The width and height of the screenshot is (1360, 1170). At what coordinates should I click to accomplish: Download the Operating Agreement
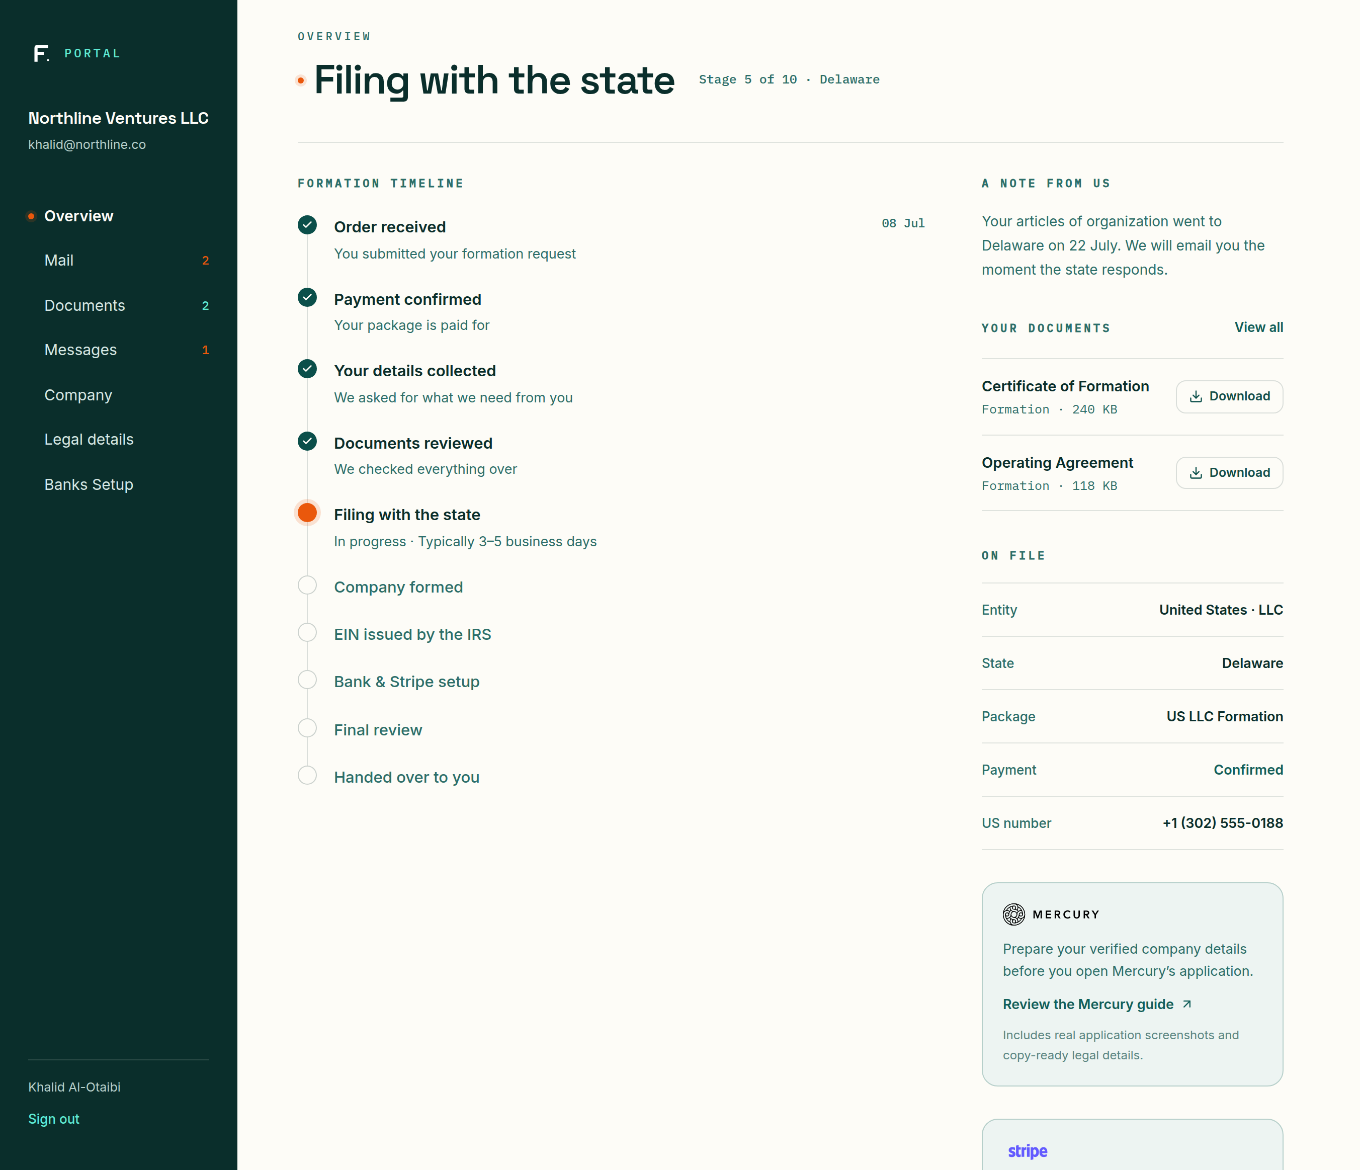point(1229,473)
